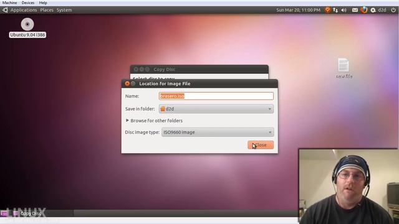Screen dimensions: 399x224
Task: Close the Location for Image File window
Action: tap(127, 83)
